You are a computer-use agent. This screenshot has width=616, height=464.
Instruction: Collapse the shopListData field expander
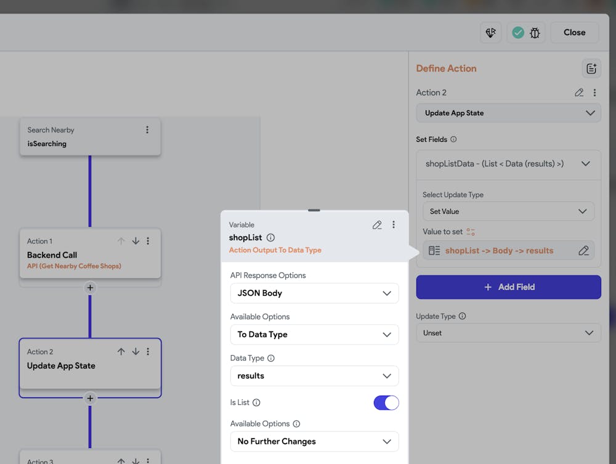click(x=585, y=164)
